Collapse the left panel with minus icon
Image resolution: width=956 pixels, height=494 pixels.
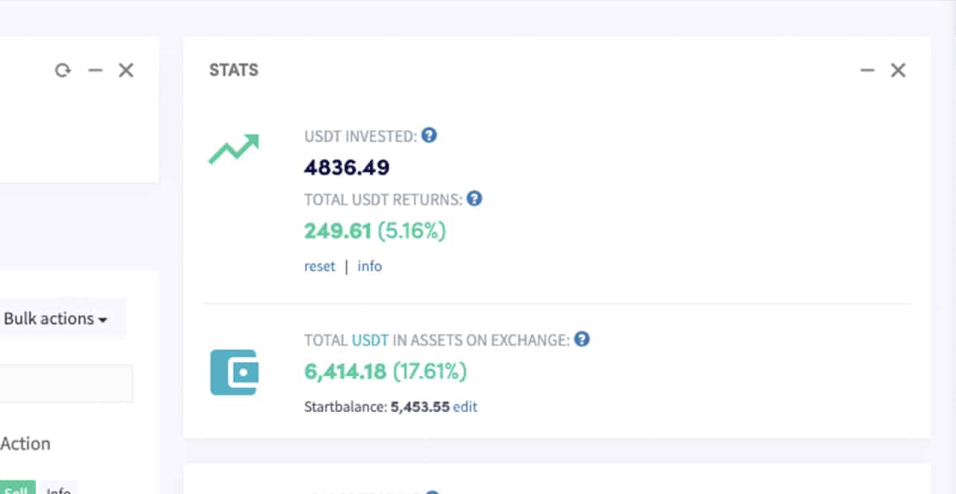click(x=95, y=70)
